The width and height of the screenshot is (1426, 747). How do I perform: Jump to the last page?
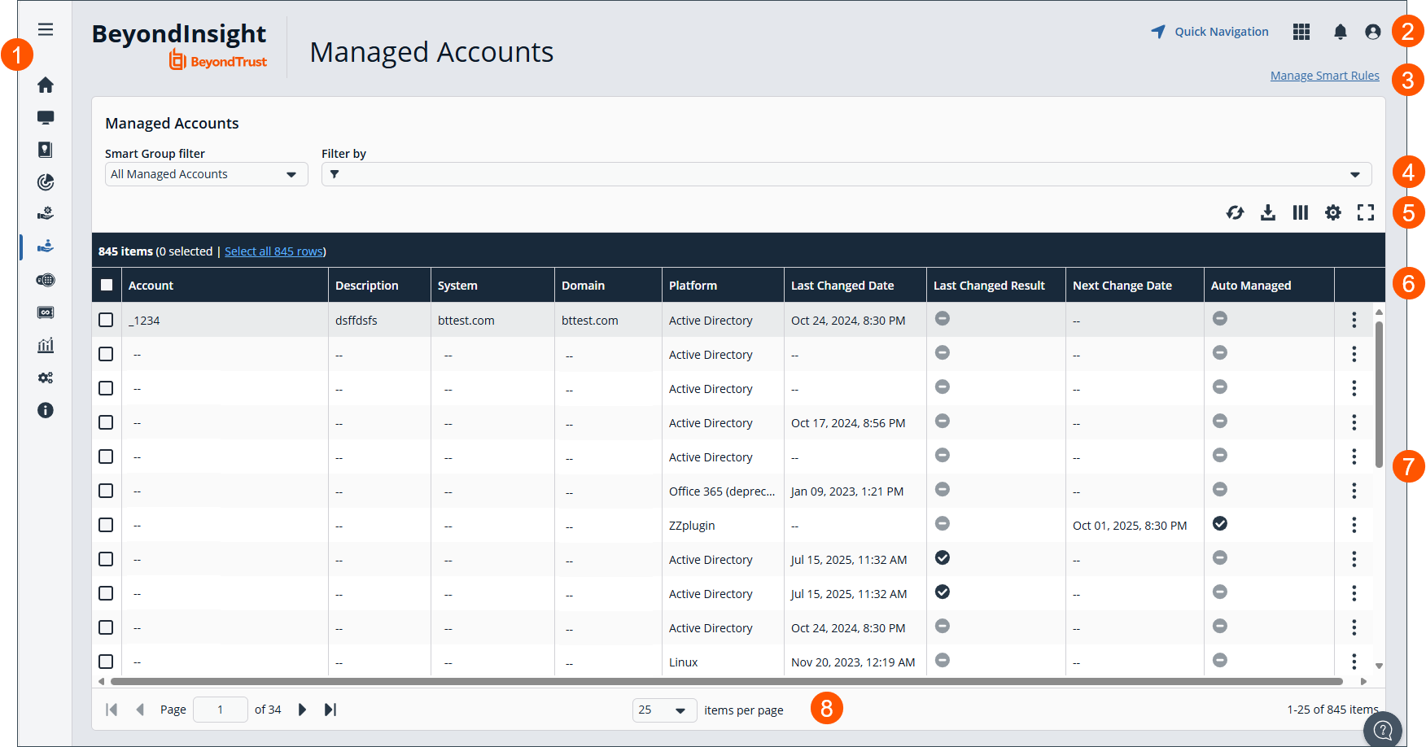tap(330, 710)
